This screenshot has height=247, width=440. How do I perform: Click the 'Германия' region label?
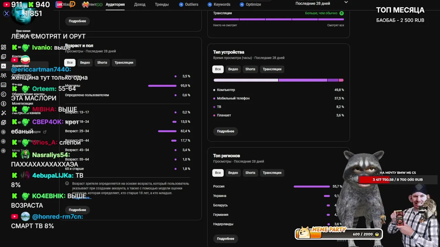pos(221,214)
